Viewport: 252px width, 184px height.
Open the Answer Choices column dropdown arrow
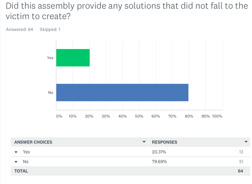tap(144, 142)
